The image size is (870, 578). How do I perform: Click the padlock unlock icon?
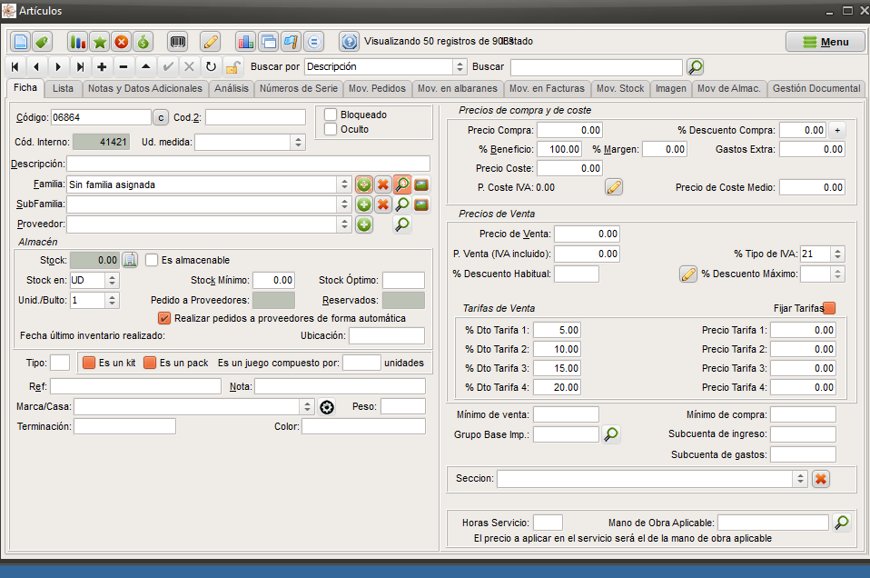tap(232, 66)
